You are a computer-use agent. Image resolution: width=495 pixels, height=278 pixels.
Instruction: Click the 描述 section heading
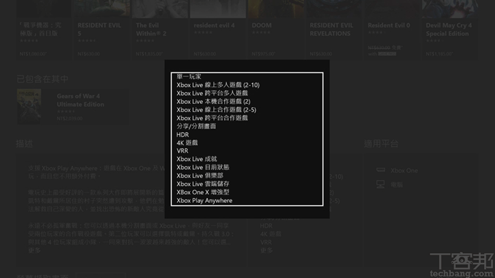pyautogui.click(x=24, y=144)
